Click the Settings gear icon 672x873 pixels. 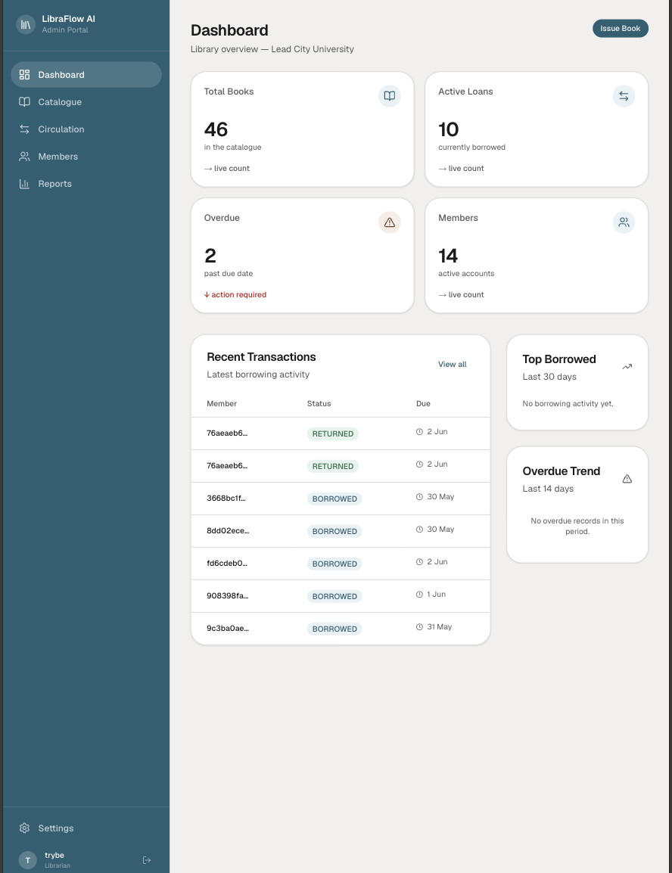(24, 828)
